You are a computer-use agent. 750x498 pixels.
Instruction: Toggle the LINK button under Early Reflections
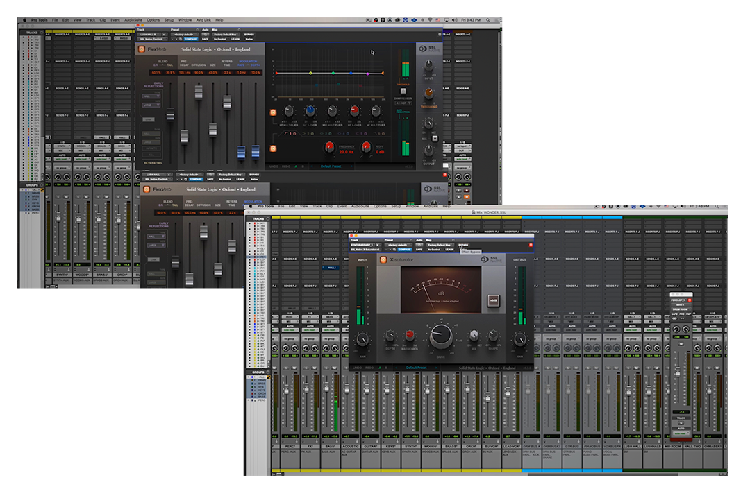tap(149, 119)
